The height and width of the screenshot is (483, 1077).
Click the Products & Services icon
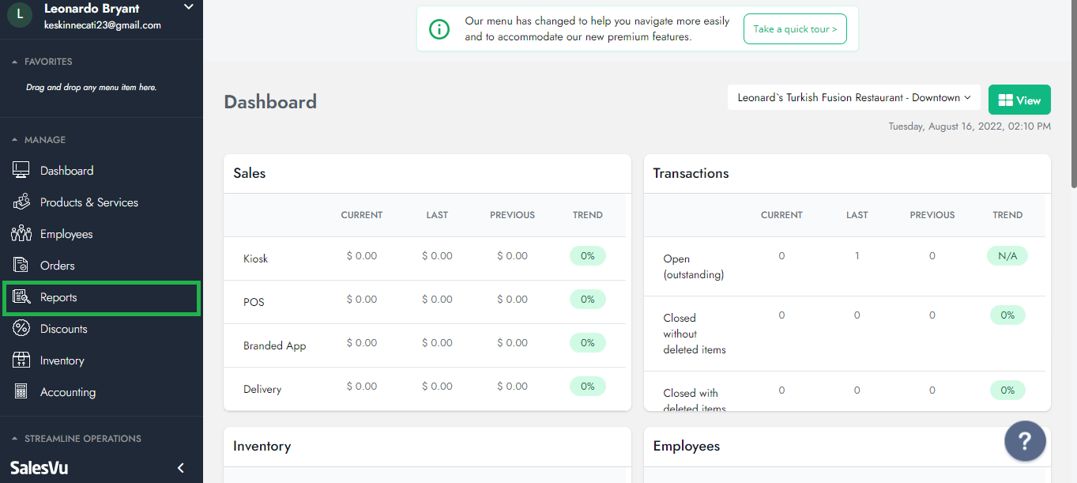point(21,202)
